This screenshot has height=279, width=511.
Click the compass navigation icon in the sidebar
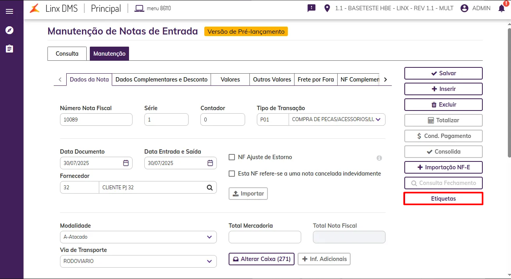9,30
